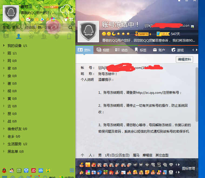This screenshot has height=178, width=205.
Task: Open Pengyou orange figure icon
Action: pos(48,19)
